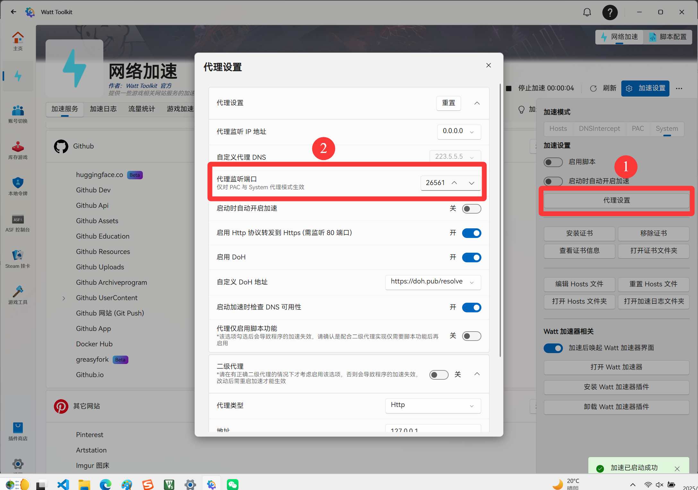
Task: Choose the PAC acceleration mode
Action: (x=638, y=129)
